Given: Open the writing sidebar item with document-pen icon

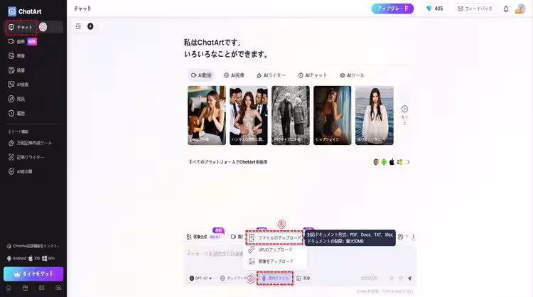Looking at the screenshot, I should (17, 70).
